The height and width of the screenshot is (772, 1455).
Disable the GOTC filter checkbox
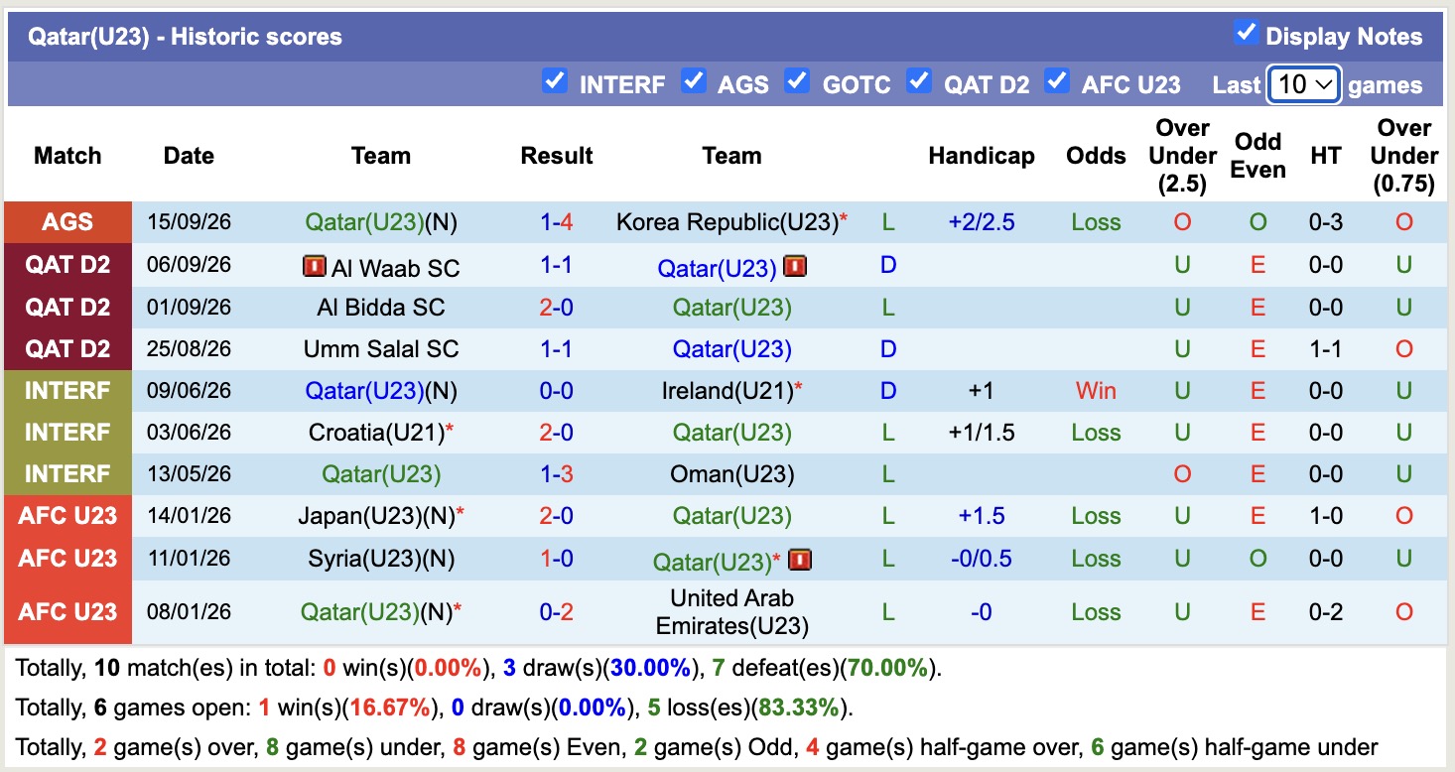[797, 81]
